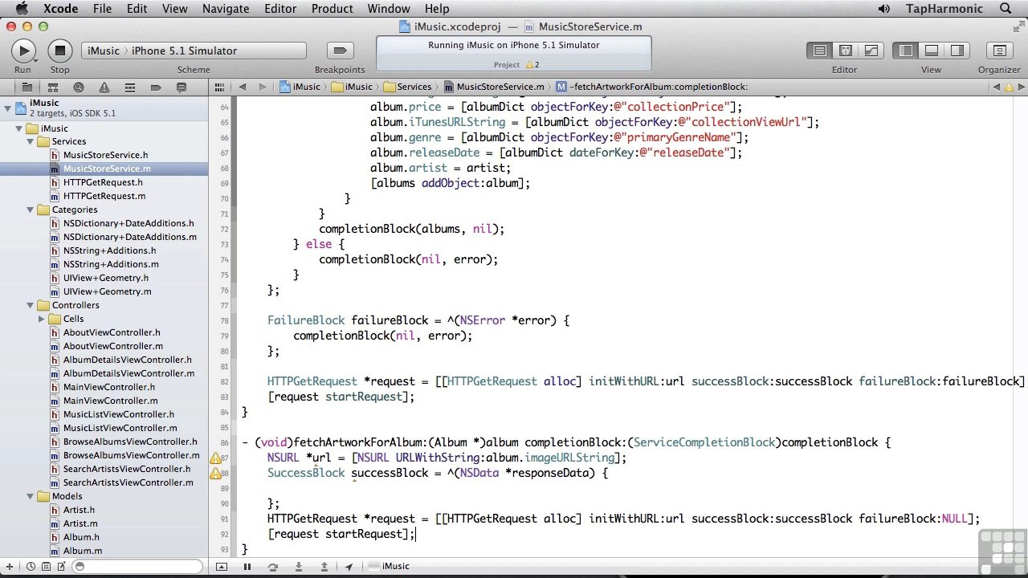The image size is (1028, 578).
Task: Open the related files menu in jump bar
Action: (x=219, y=87)
